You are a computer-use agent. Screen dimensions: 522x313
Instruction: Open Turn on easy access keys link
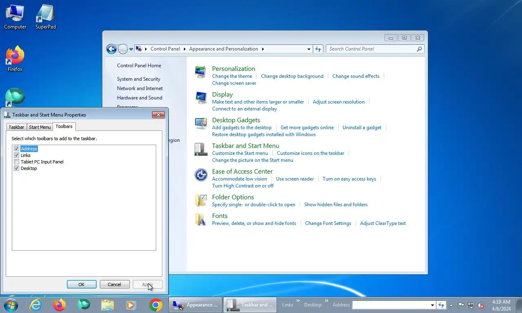click(349, 179)
